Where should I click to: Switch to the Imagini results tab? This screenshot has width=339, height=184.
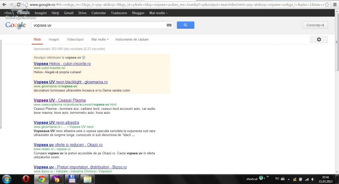pyautogui.click(x=54, y=40)
